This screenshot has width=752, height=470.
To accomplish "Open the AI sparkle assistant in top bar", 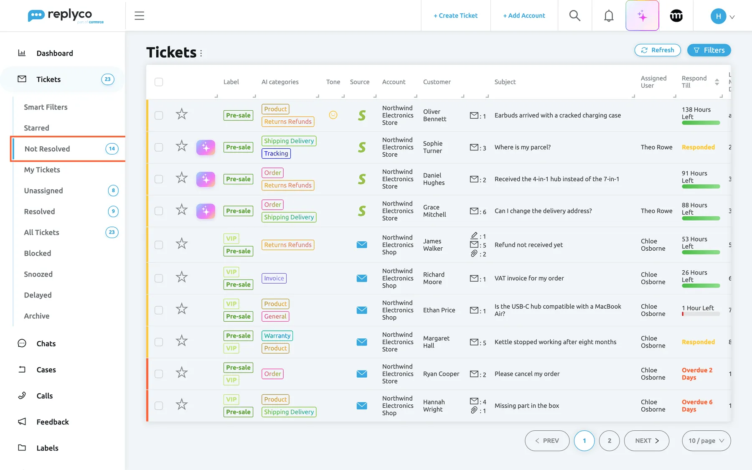I will (x=642, y=16).
